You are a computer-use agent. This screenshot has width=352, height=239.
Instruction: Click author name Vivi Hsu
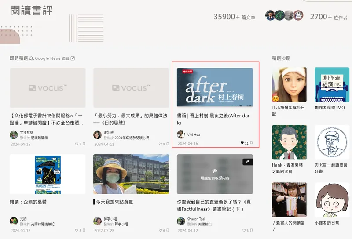193,134
